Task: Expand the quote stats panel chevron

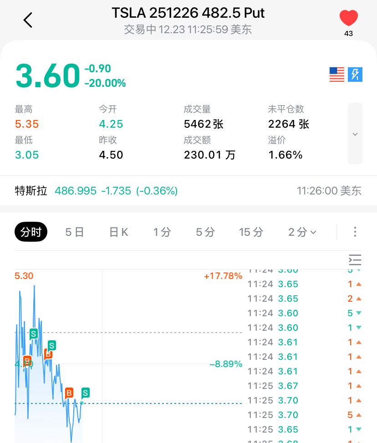Action: (x=355, y=134)
